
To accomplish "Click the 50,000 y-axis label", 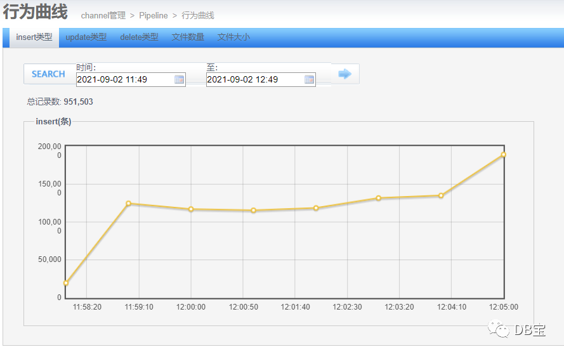I will (x=49, y=259).
